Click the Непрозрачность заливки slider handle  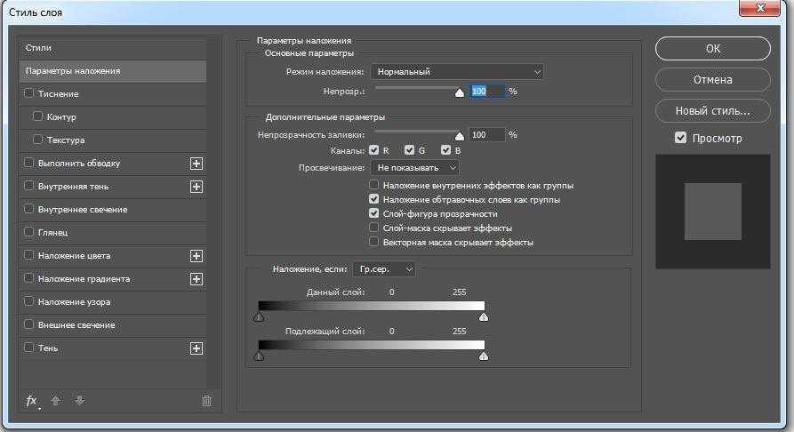(460, 136)
